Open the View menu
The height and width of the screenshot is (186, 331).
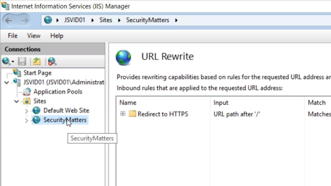pos(34,36)
